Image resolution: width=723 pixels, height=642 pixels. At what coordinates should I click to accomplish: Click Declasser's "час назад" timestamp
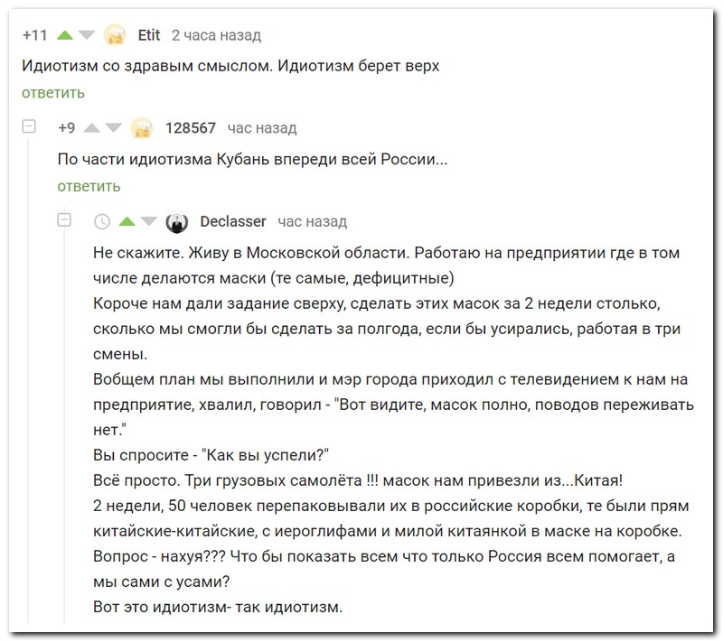click(x=313, y=221)
